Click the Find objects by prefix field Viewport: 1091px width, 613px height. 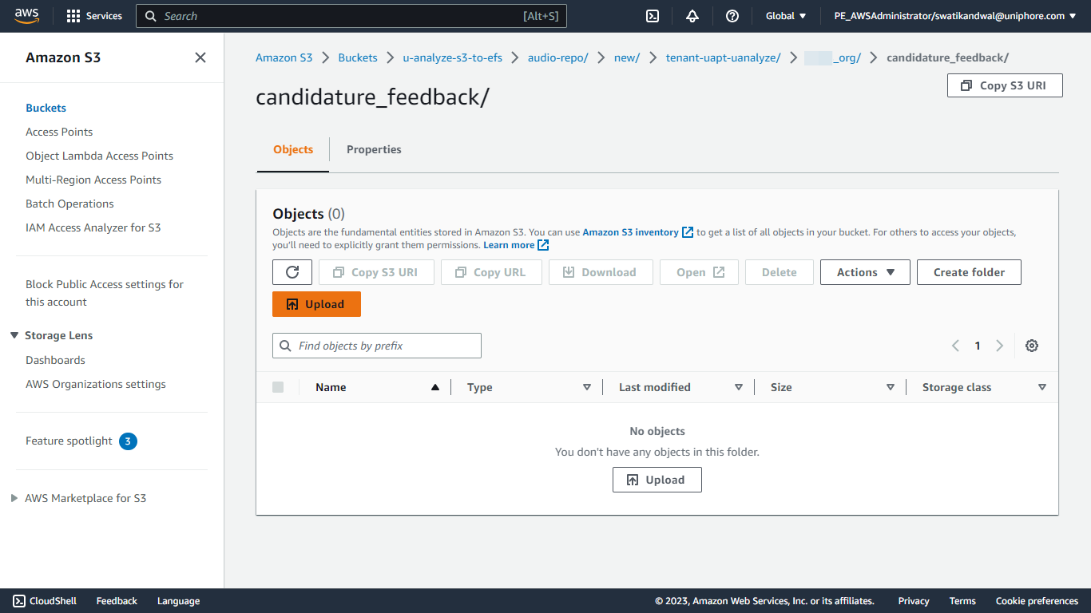pyautogui.click(x=377, y=346)
